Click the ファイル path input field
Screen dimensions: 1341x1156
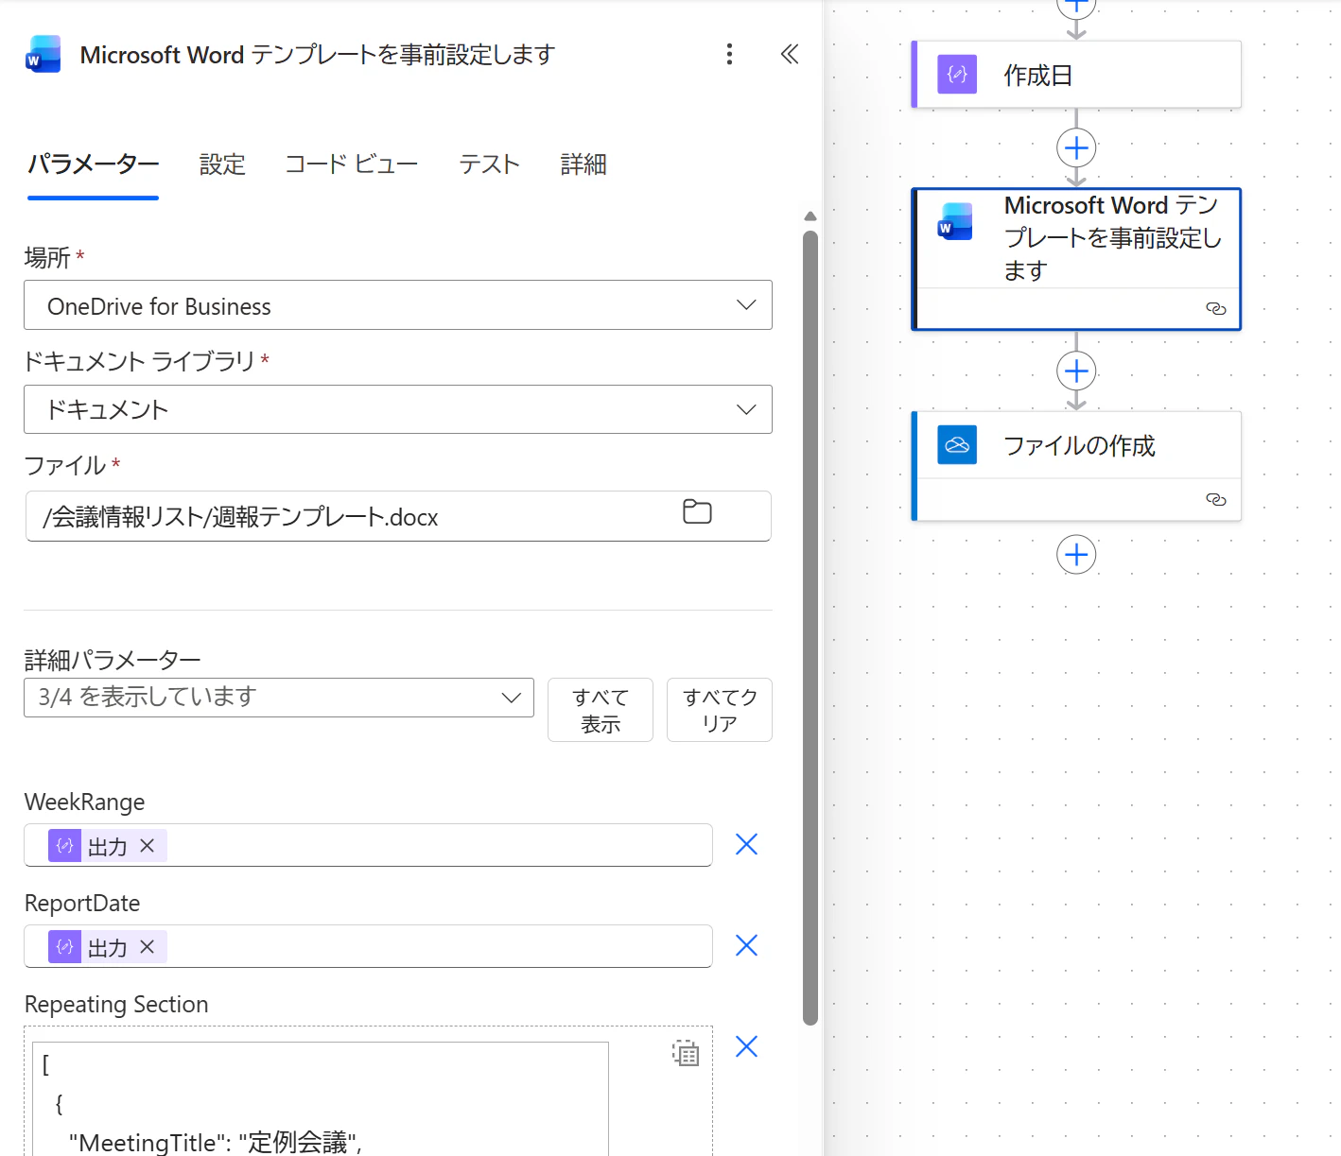pyautogui.click(x=398, y=516)
